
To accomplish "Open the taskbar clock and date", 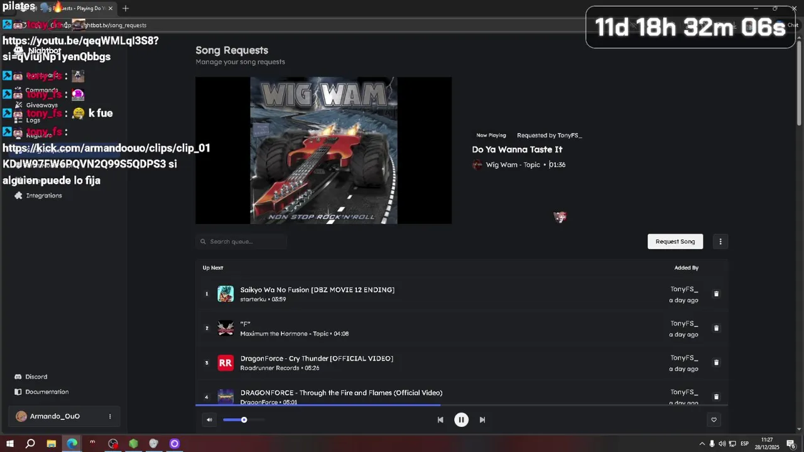I will click(767, 444).
